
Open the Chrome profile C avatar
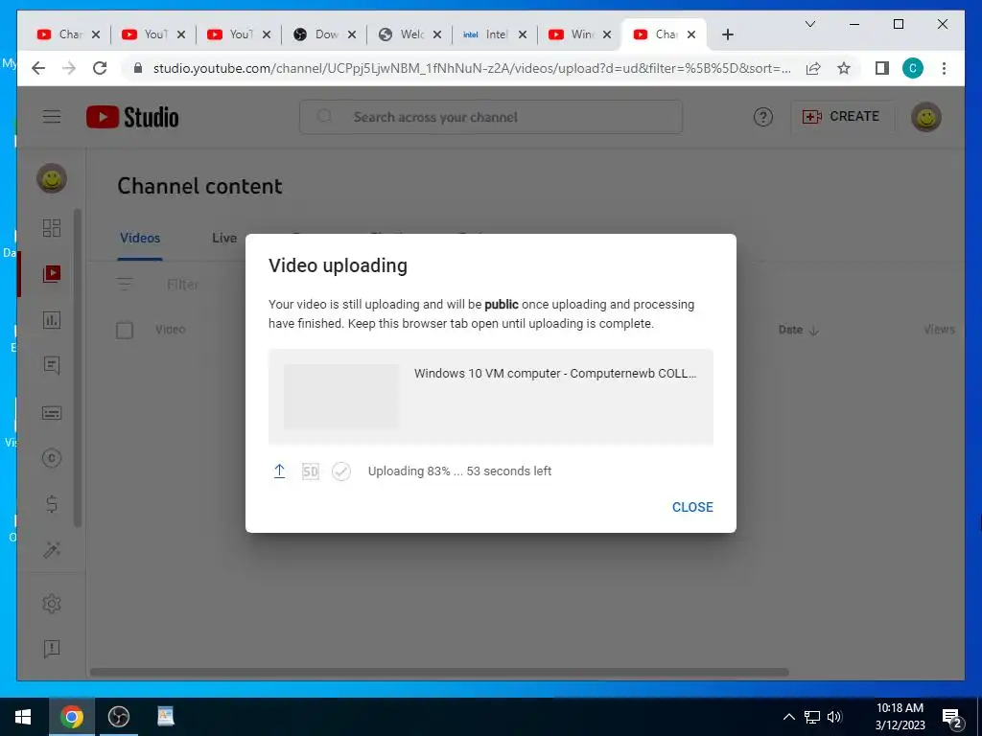click(913, 68)
